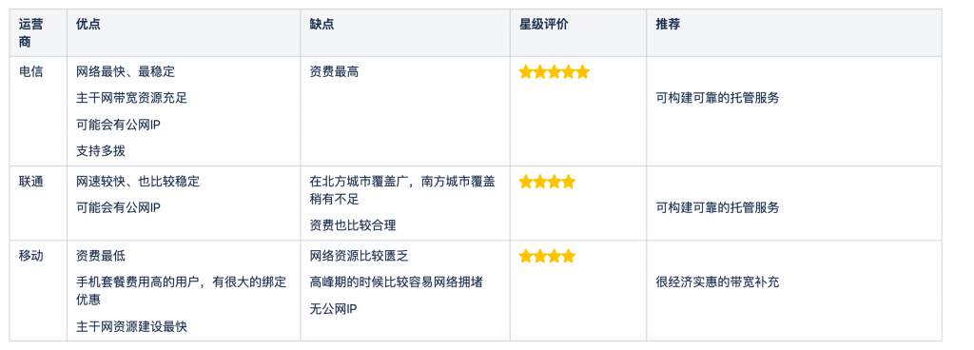974x350 pixels.
Task: Click the 移动 row label cell
Action: [x=31, y=256]
